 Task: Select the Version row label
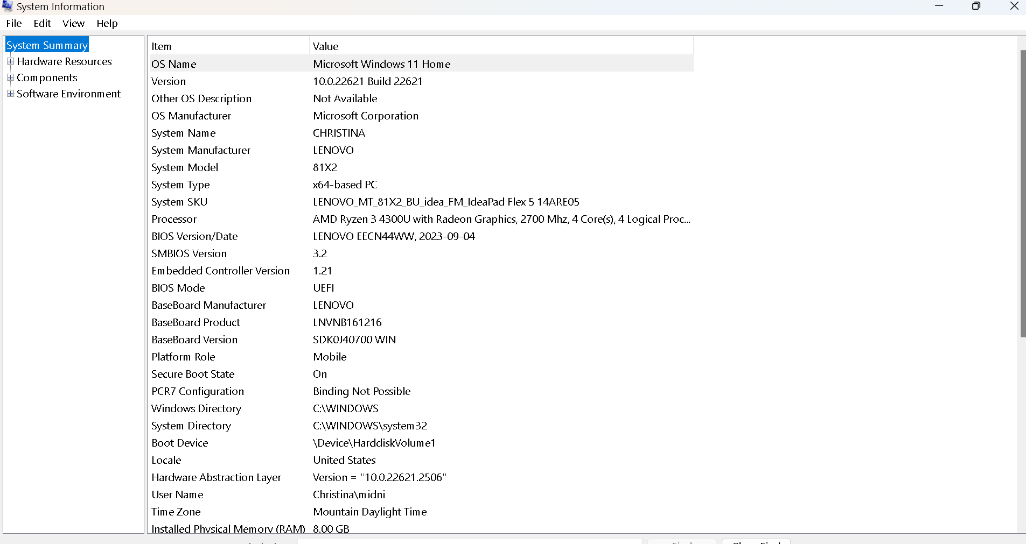[169, 81]
